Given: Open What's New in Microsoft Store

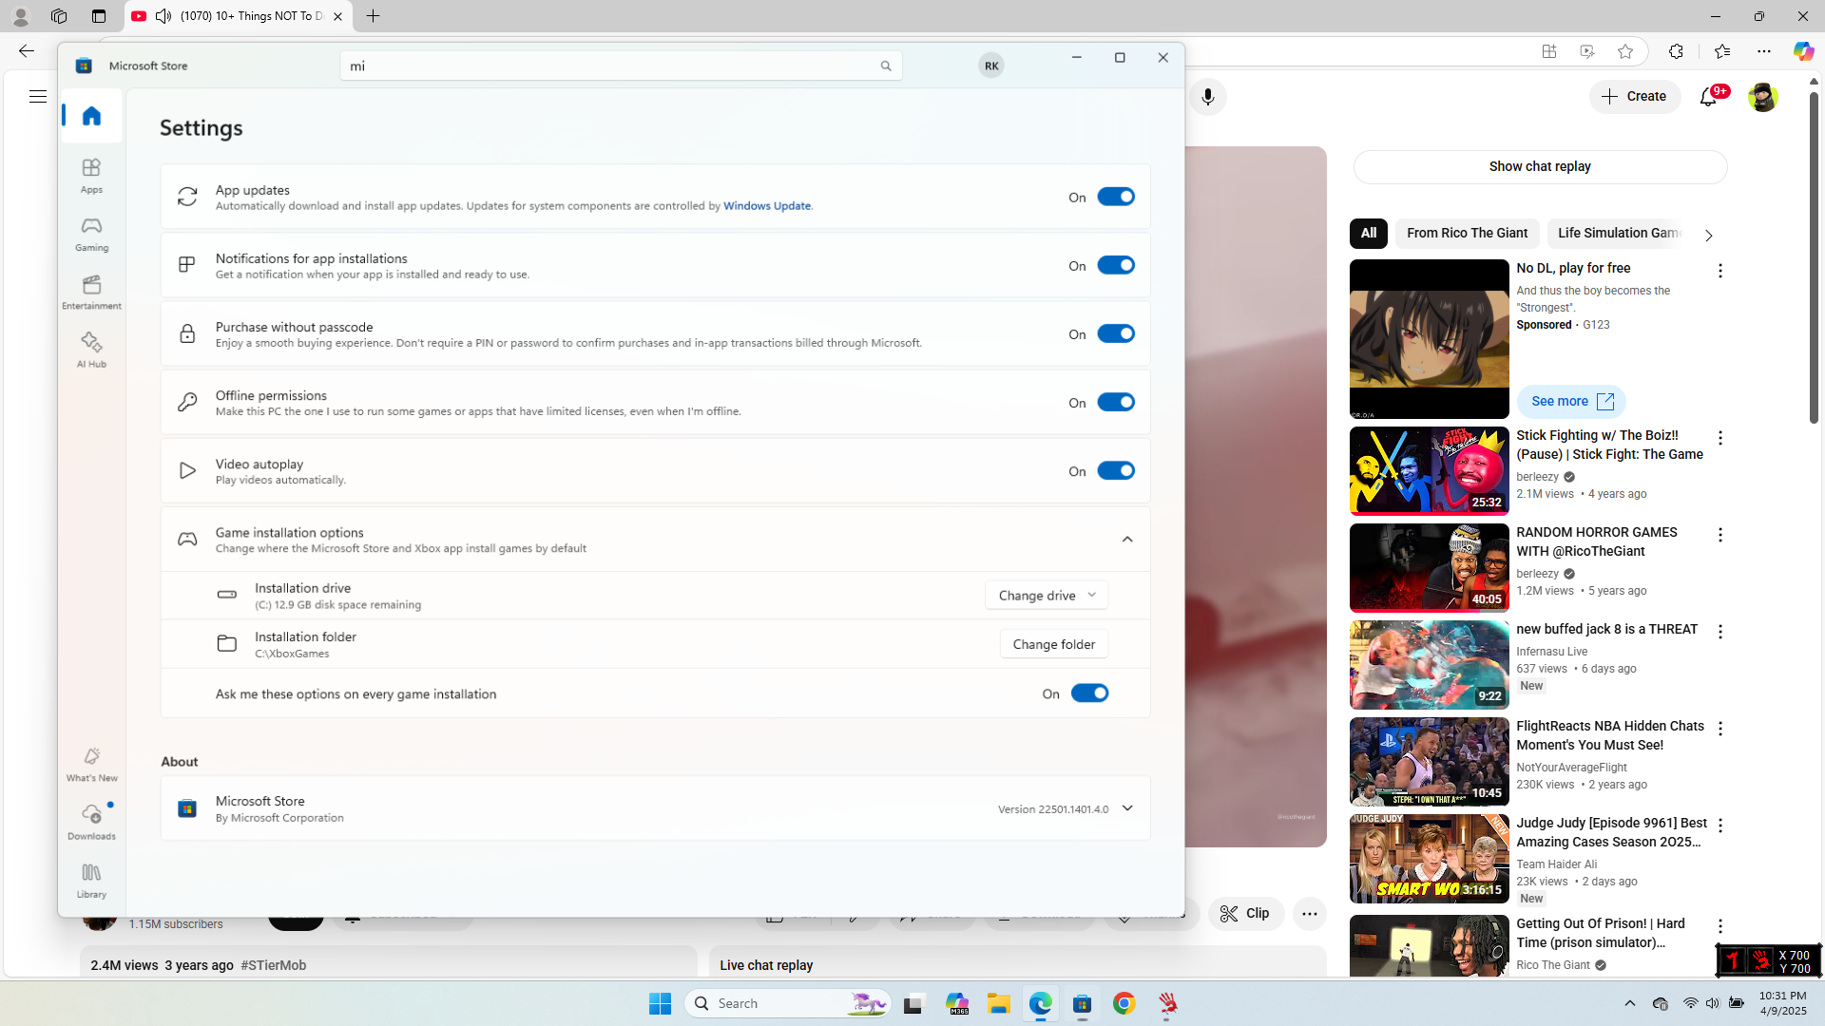Looking at the screenshot, I should 91,764.
